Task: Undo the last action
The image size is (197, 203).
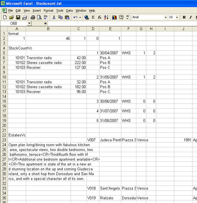Action: click(x=75, y=17)
